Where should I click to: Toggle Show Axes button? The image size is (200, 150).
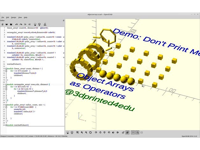point(133,133)
